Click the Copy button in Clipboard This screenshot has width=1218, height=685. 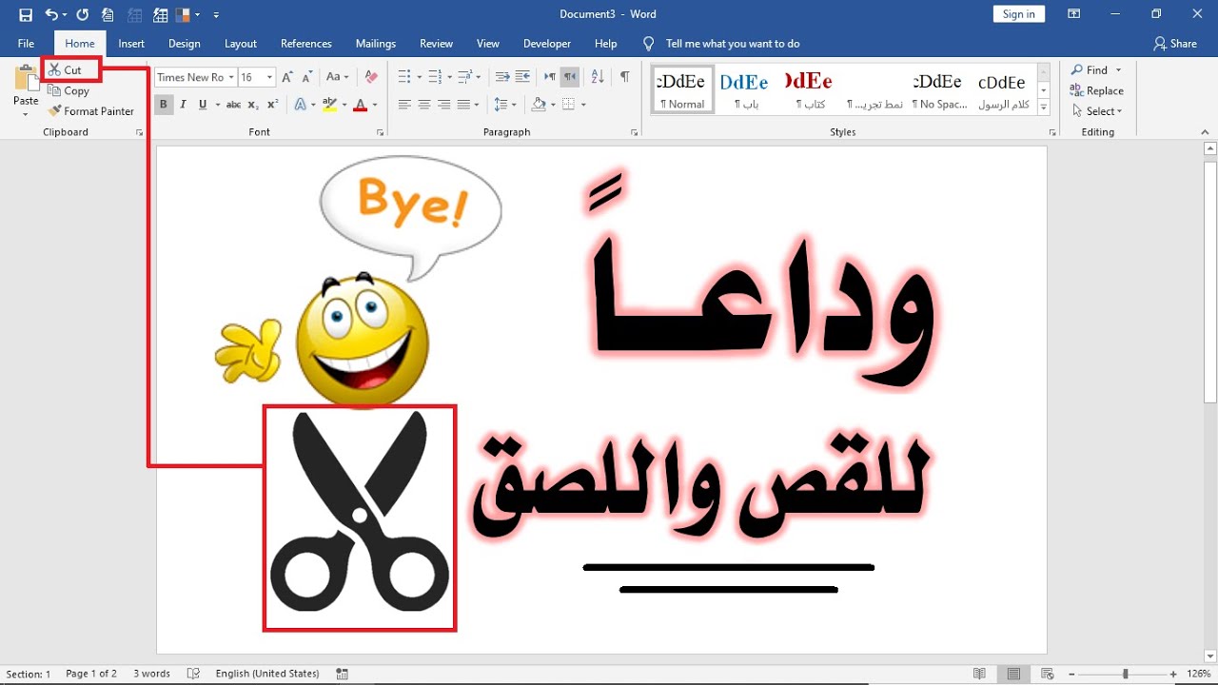click(69, 91)
